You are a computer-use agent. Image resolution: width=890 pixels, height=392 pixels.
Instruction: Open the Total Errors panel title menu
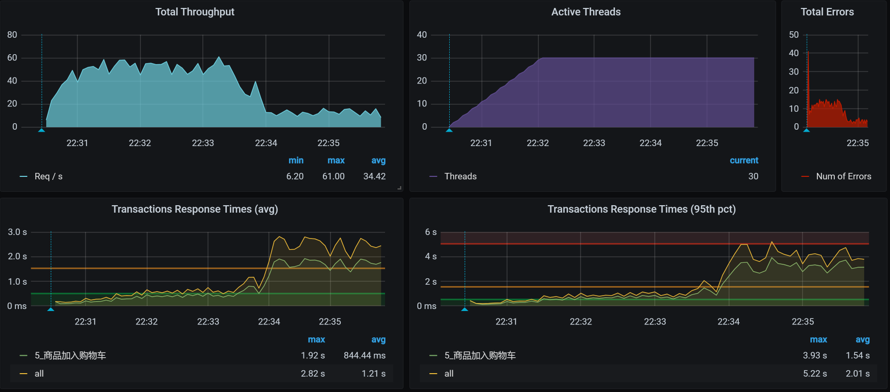(827, 12)
